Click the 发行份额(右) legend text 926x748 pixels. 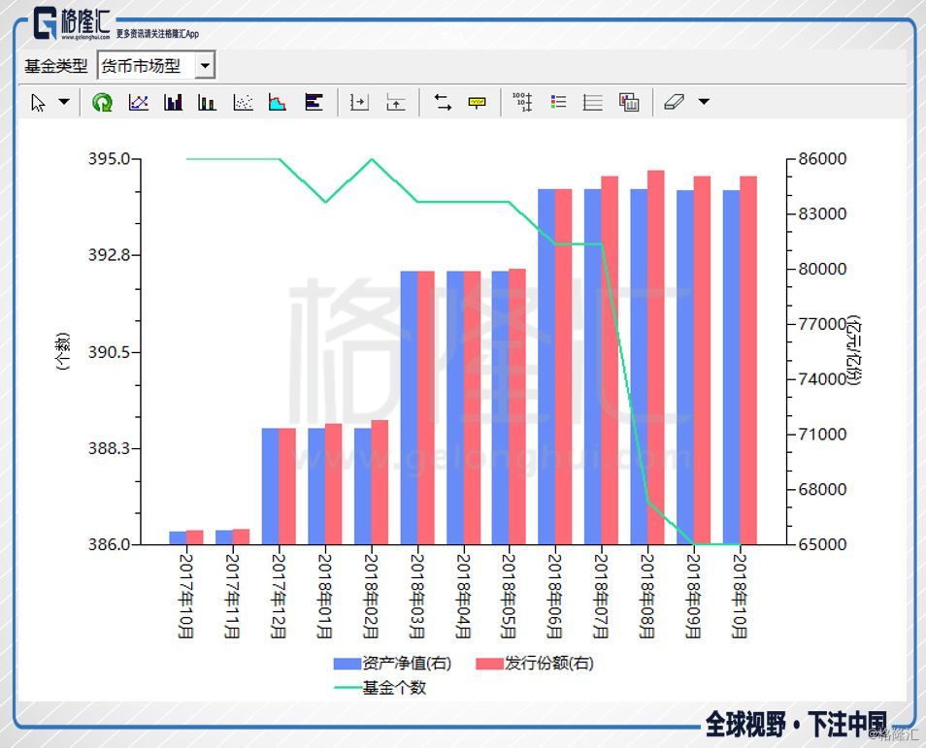[x=548, y=664]
